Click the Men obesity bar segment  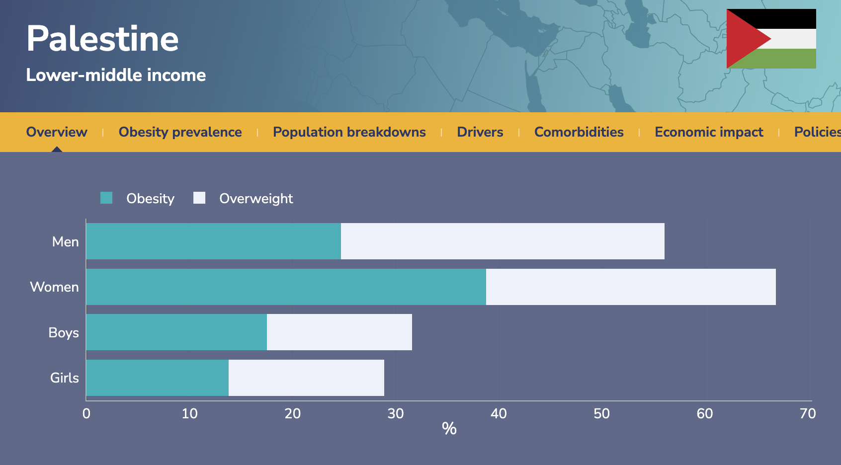[214, 241]
